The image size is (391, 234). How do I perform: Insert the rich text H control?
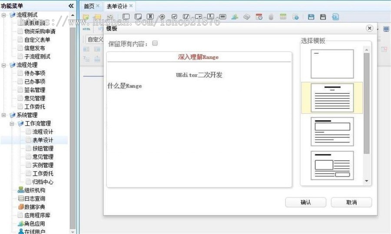point(150,16)
